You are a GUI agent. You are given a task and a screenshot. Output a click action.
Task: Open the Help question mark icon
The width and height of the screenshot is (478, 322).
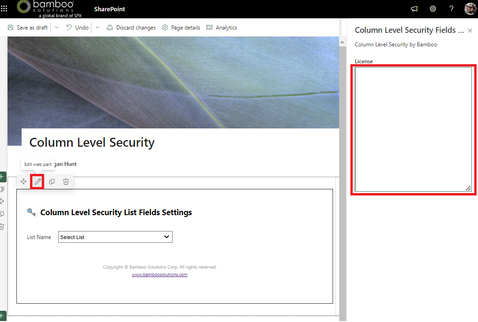(x=451, y=9)
